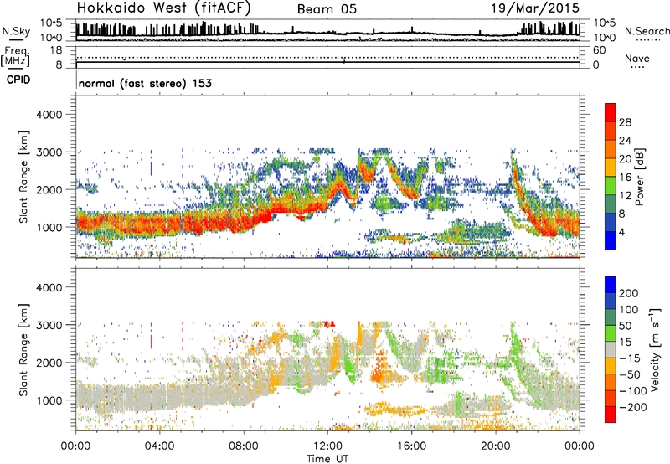The image size is (670, 464).
Task: Click the velocity colorbar value '-50'
Action: (629, 375)
